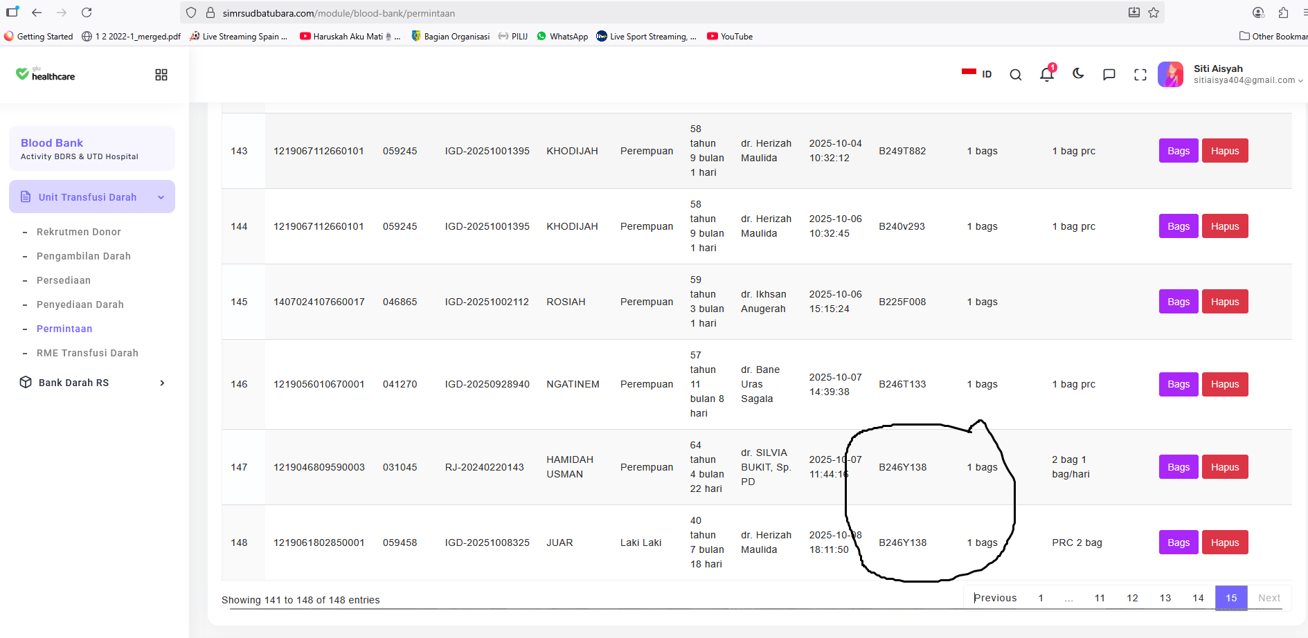Open Other Bookmarks folder
Viewport: 1308px width, 638px height.
coord(1273,37)
